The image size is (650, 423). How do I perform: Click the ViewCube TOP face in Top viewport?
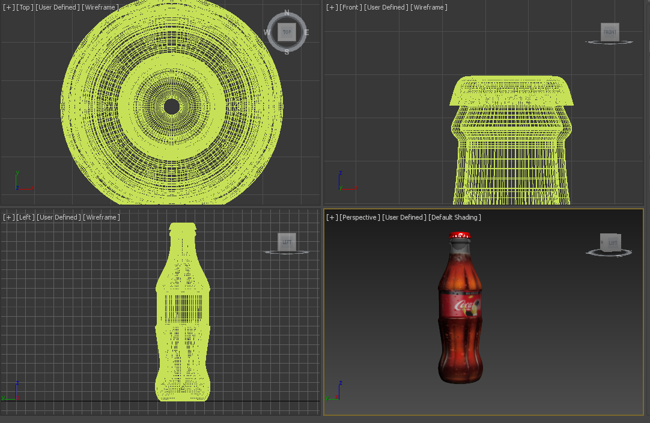tap(287, 32)
